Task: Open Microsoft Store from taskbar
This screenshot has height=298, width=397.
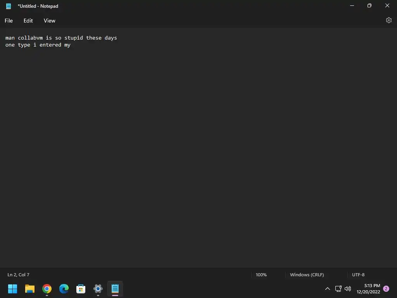Action: [x=81, y=289]
